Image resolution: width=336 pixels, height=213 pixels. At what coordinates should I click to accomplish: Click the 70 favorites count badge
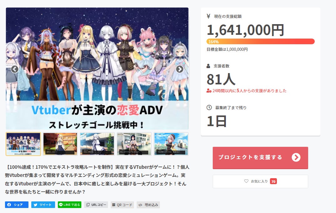click(x=273, y=181)
